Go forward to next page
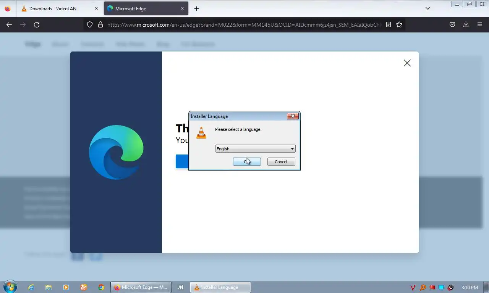Image resolution: width=489 pixels, height=293 pixels. (23, 24)
